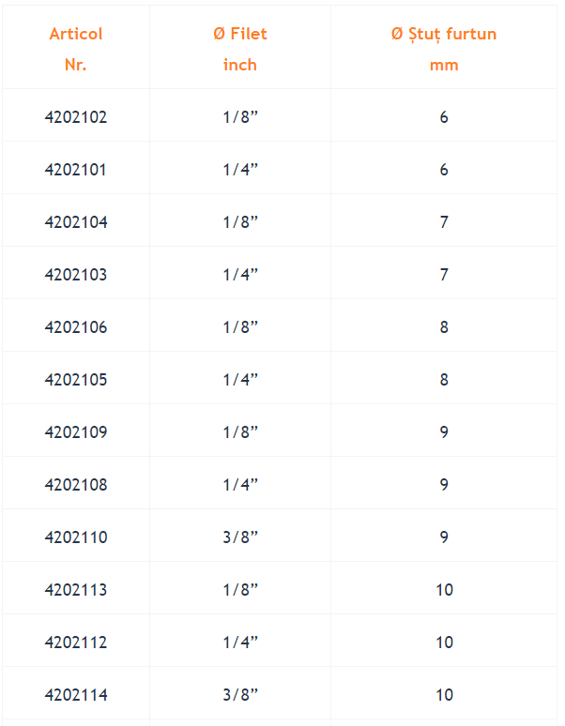Click the 1/8” thread cell for 4202113

pyautogui.click(x=240, y=590)
